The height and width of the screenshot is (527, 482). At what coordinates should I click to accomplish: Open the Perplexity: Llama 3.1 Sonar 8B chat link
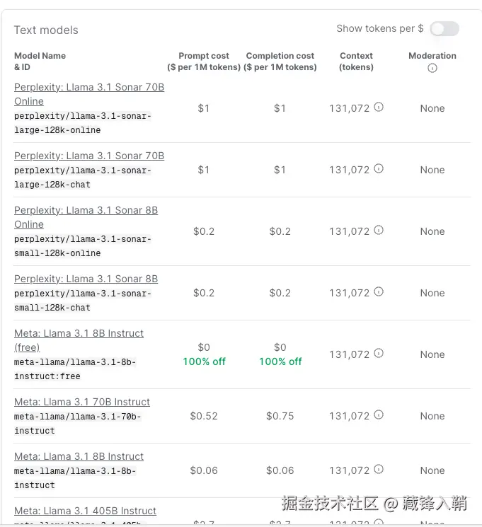pyautogui.click(x=86, y=279)
